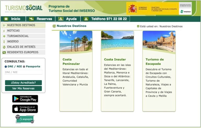Click the Turismosocial sidebar striped icon
The width and height of the screenshot is (201, 128).
4,36
